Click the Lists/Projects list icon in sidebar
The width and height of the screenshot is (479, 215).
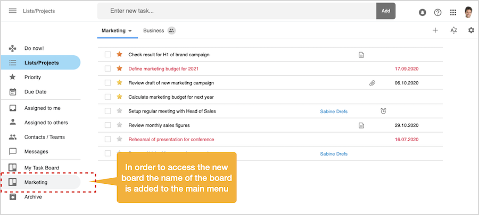(x=13, y=63)
